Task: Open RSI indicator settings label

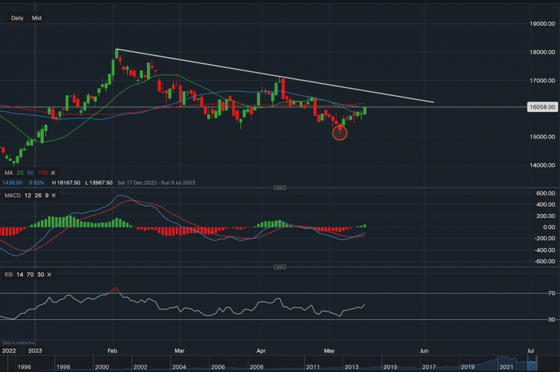Action: point(8,274)
